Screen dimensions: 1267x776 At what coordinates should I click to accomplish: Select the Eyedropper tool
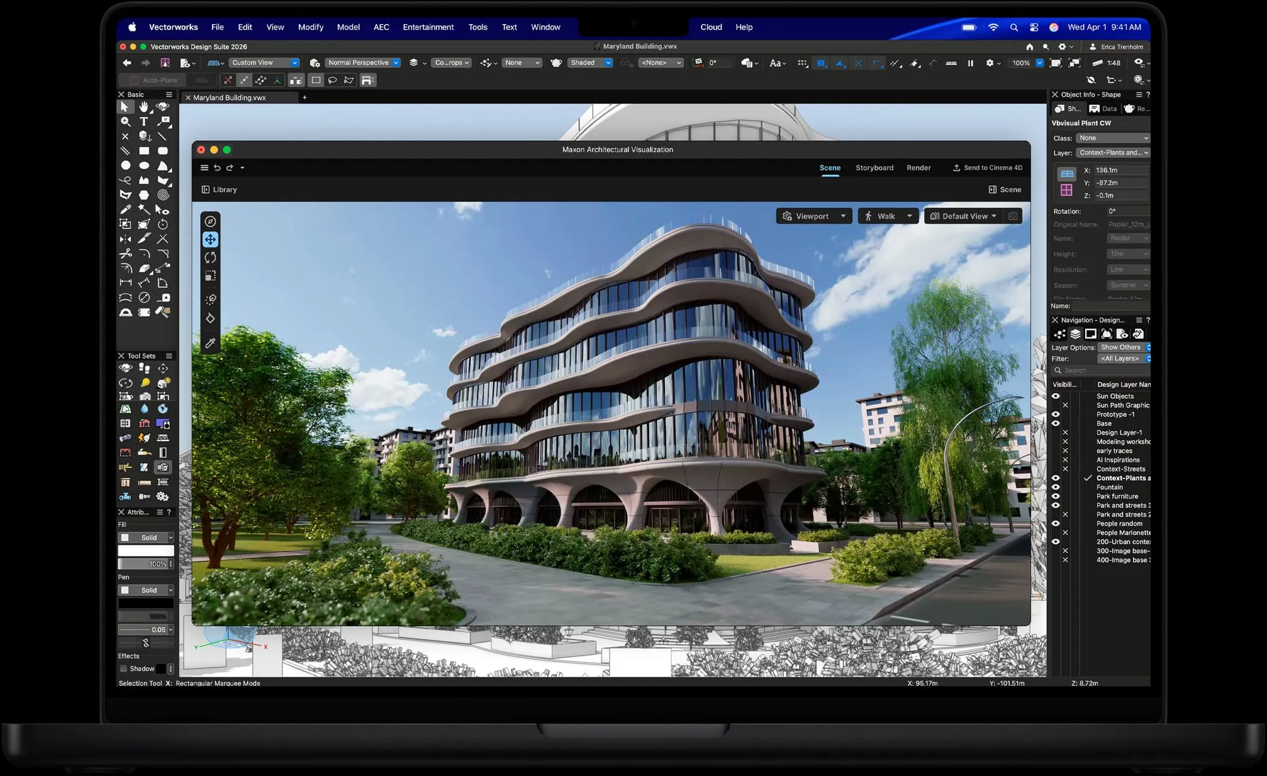(125, 209)
